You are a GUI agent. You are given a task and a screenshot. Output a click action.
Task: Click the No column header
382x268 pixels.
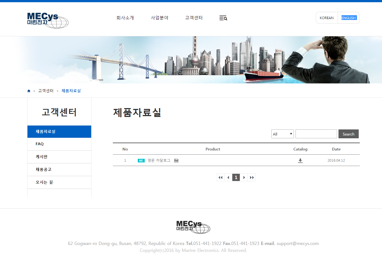click(x=125, y=149)
